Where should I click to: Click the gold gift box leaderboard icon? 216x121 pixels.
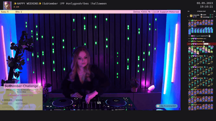pyautogui.click(x=191, y=16)
